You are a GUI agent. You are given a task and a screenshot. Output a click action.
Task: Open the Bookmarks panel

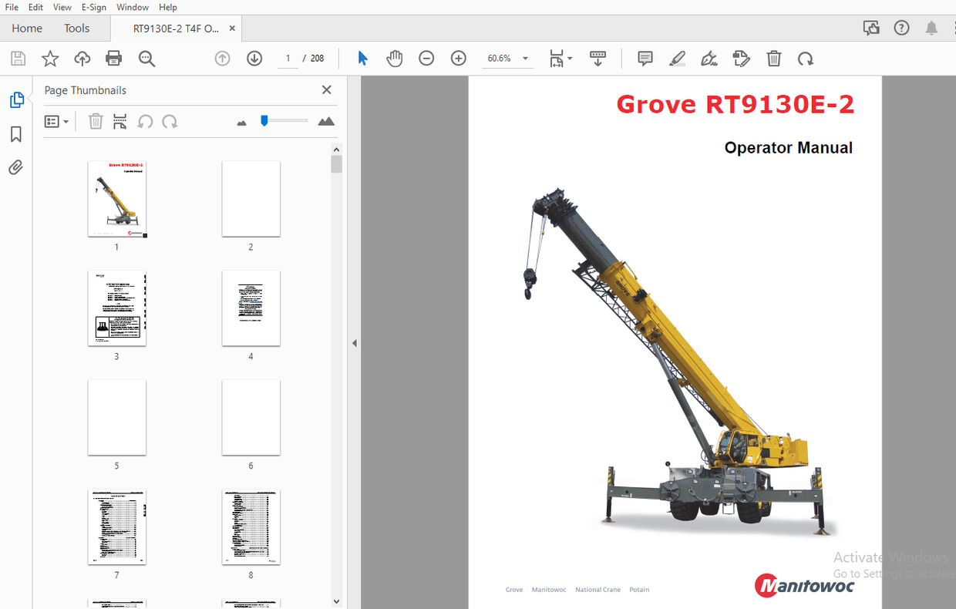point(16,134)
